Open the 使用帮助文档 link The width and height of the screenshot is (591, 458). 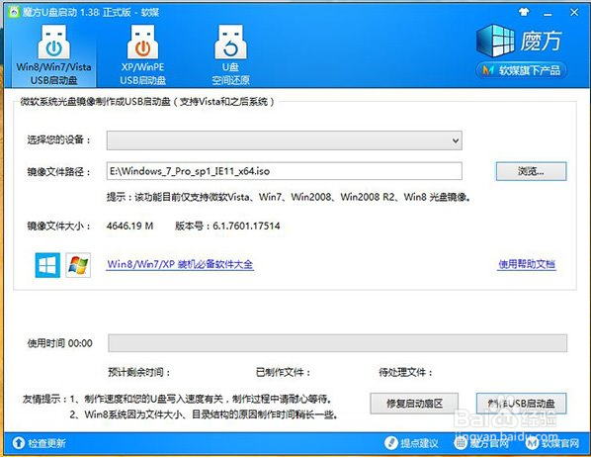(527, 264)
